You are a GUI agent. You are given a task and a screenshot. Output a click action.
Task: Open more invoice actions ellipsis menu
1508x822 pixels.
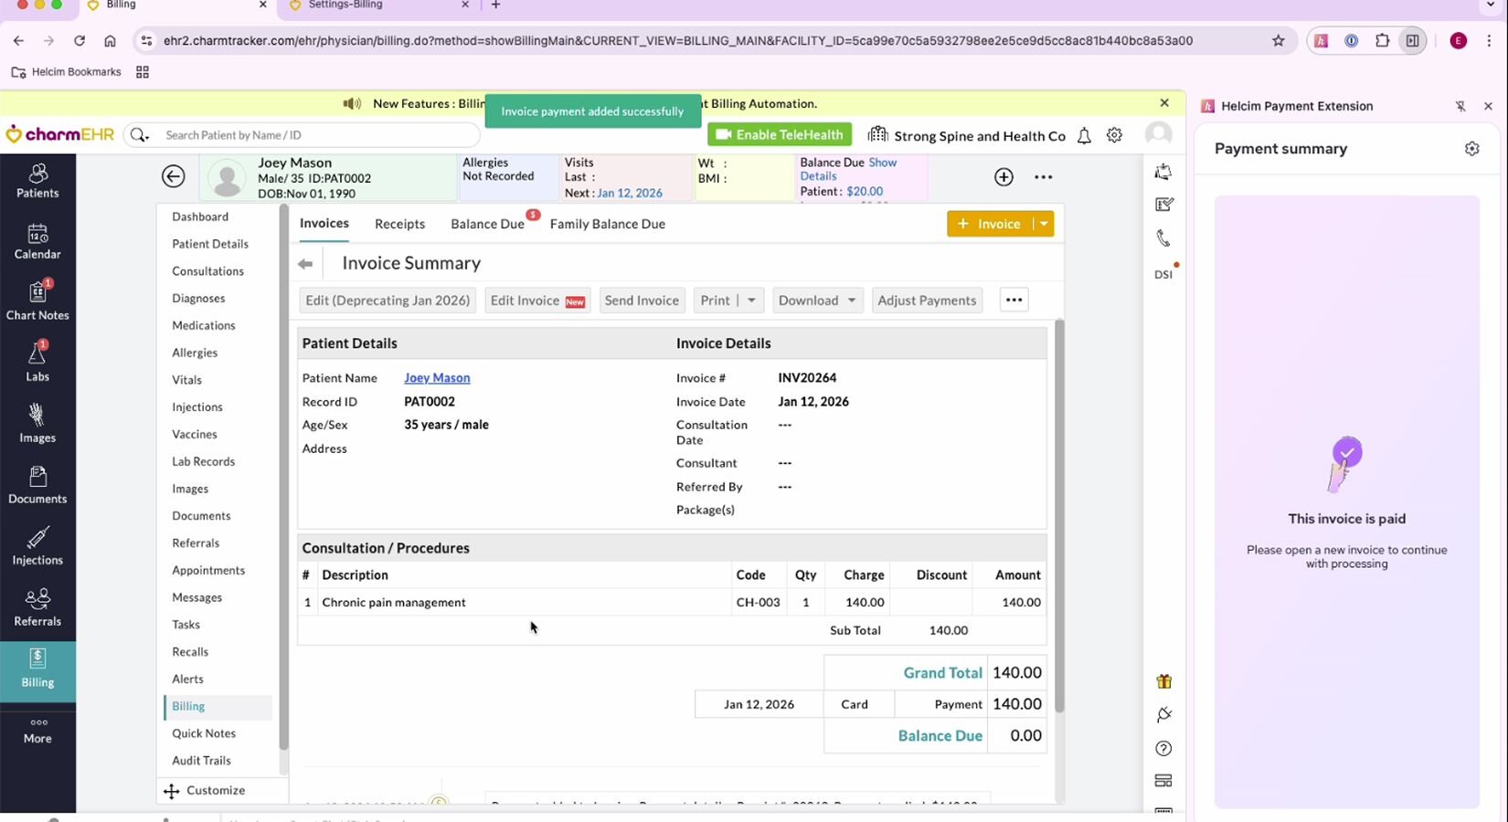coord(1014,300)
